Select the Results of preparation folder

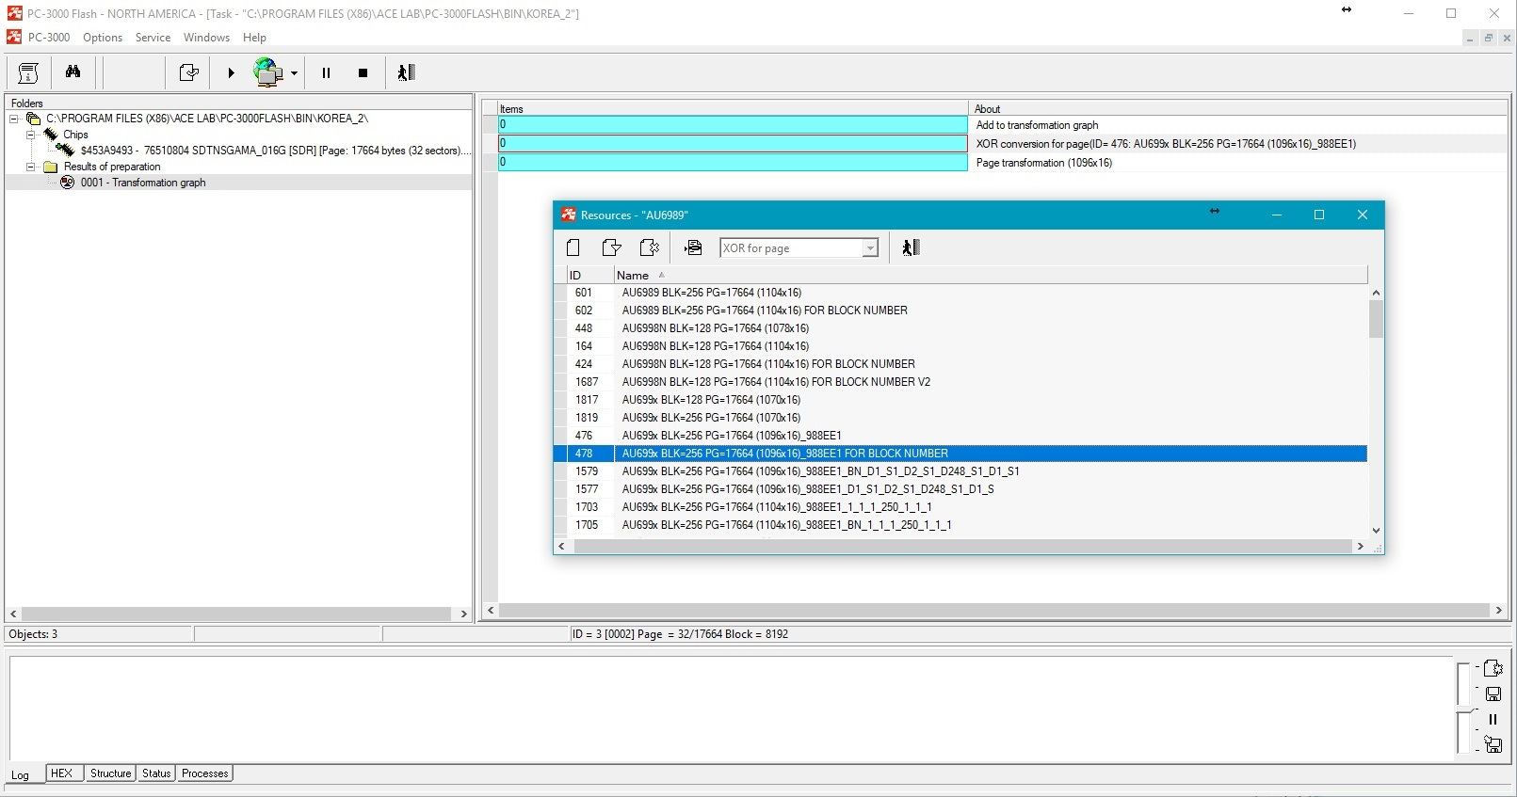tap(112, 167)
